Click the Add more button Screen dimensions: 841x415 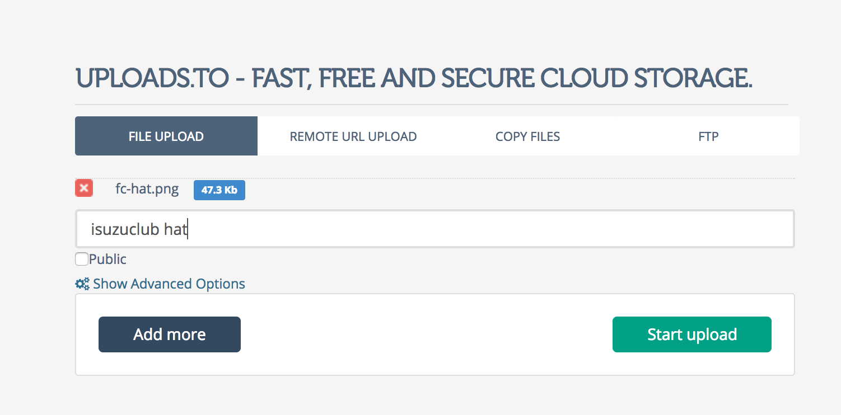[x=170, y=334]
